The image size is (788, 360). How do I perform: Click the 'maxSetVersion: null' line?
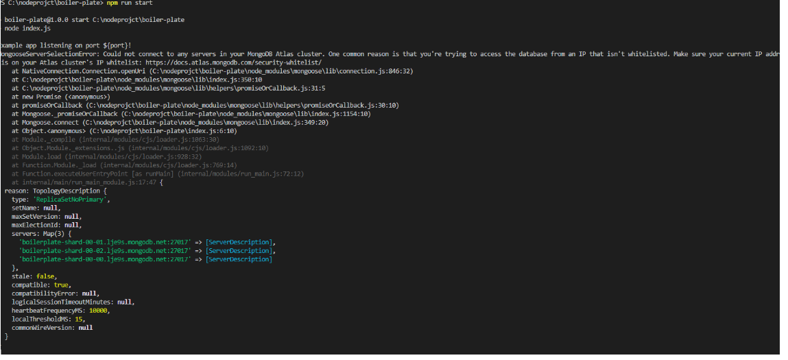point(47,217)
